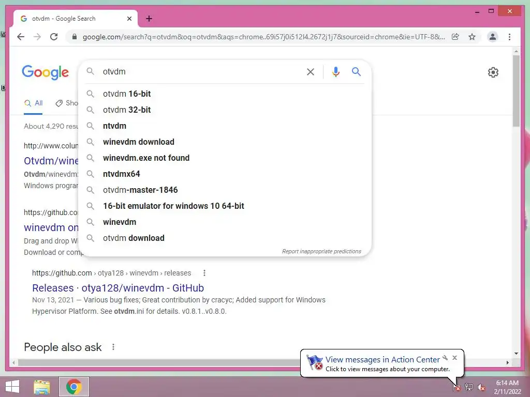Screen dimensions: 530x397
Task: Click the scroll-down arrow of the page
Action: point(516,354)
